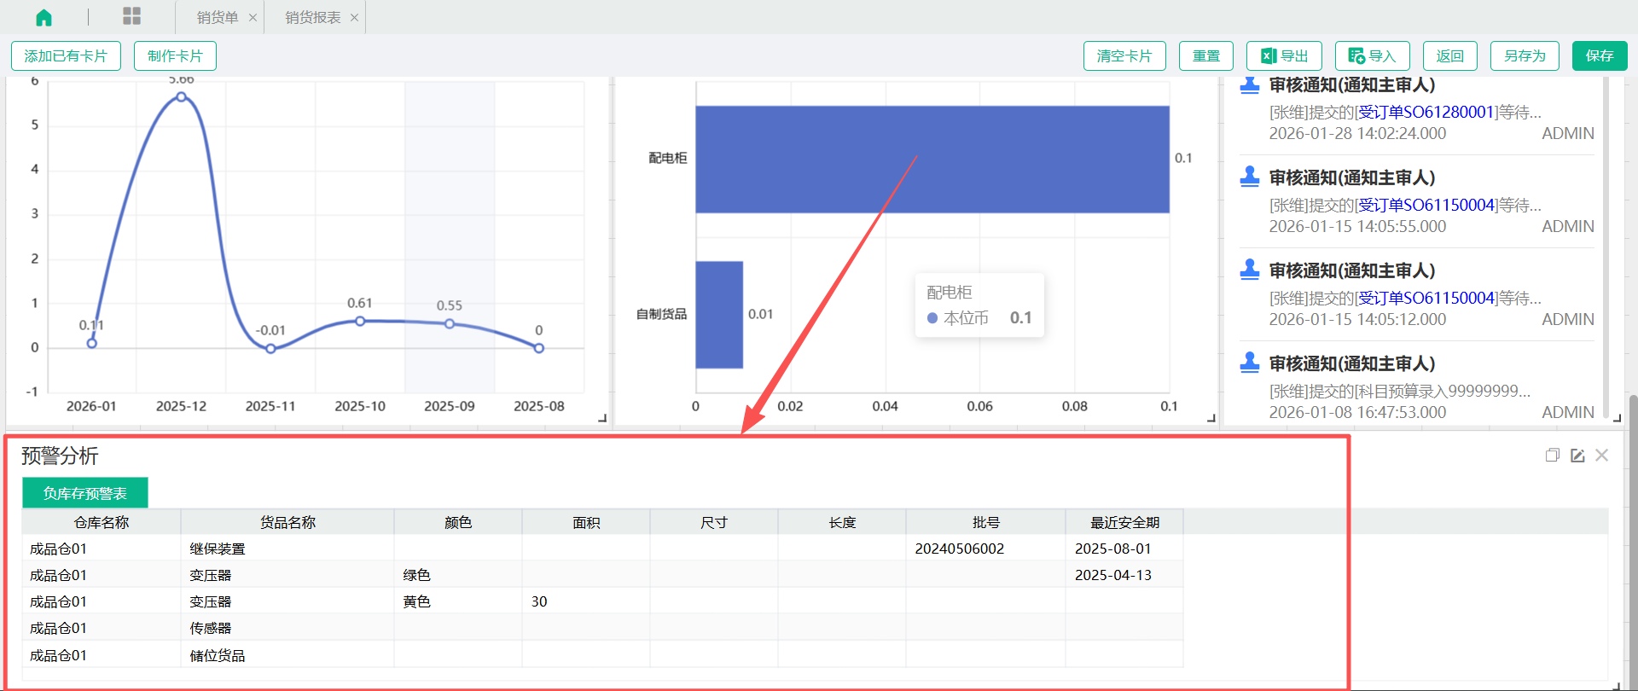
Task: Click the 制作卡片 button
Action: (175, 56)
